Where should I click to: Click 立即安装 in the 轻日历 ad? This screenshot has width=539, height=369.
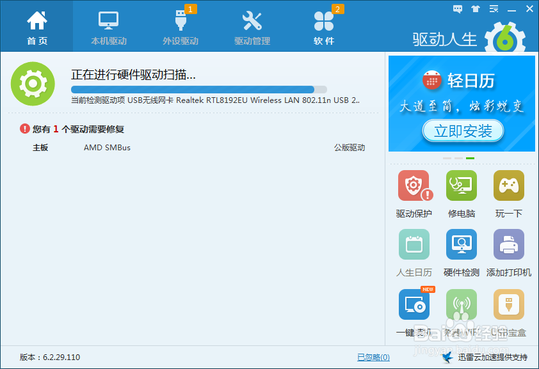click(x=463, y=130)
